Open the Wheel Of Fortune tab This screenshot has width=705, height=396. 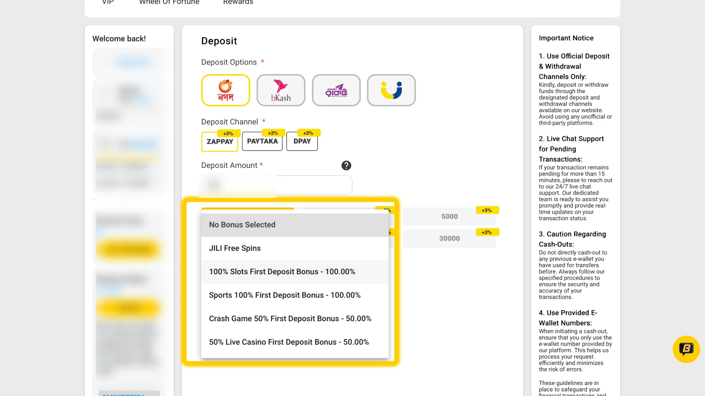[169, 3]
